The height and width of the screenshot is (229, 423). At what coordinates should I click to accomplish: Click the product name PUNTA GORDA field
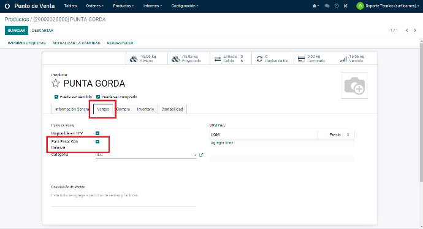[94, 83]
